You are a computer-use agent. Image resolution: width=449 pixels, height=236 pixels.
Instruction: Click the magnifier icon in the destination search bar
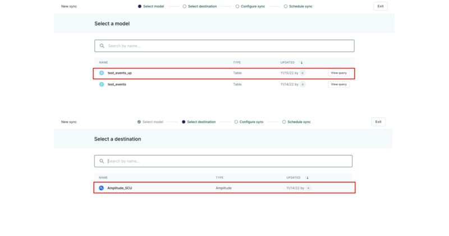click(x=102, y=161)
